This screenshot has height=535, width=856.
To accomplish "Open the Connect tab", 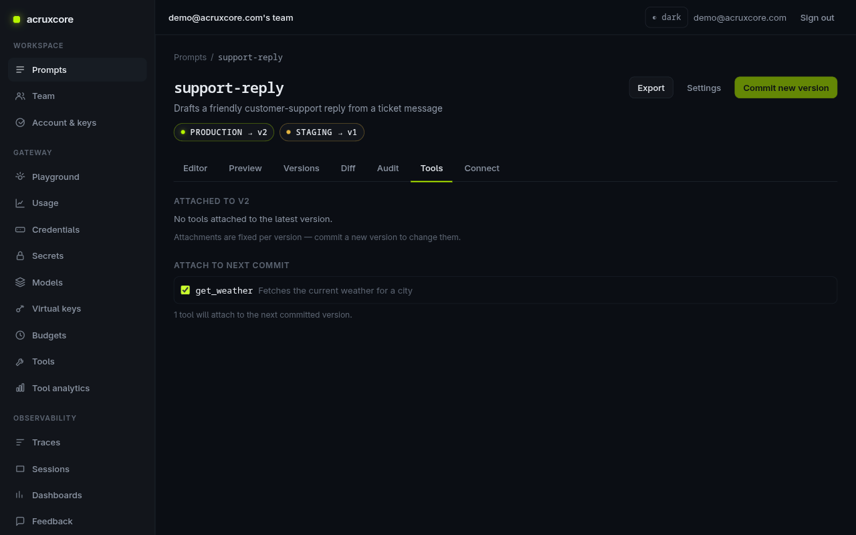I will 482,169.
